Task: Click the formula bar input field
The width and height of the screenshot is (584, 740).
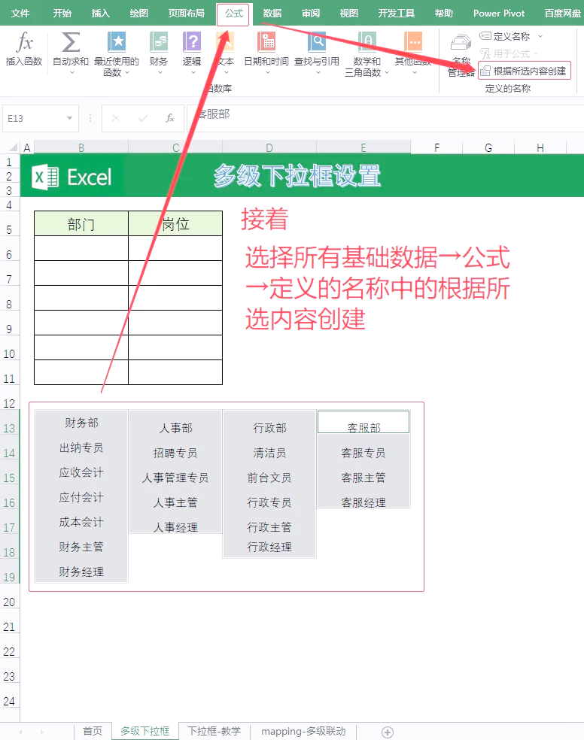Action: 386,118
